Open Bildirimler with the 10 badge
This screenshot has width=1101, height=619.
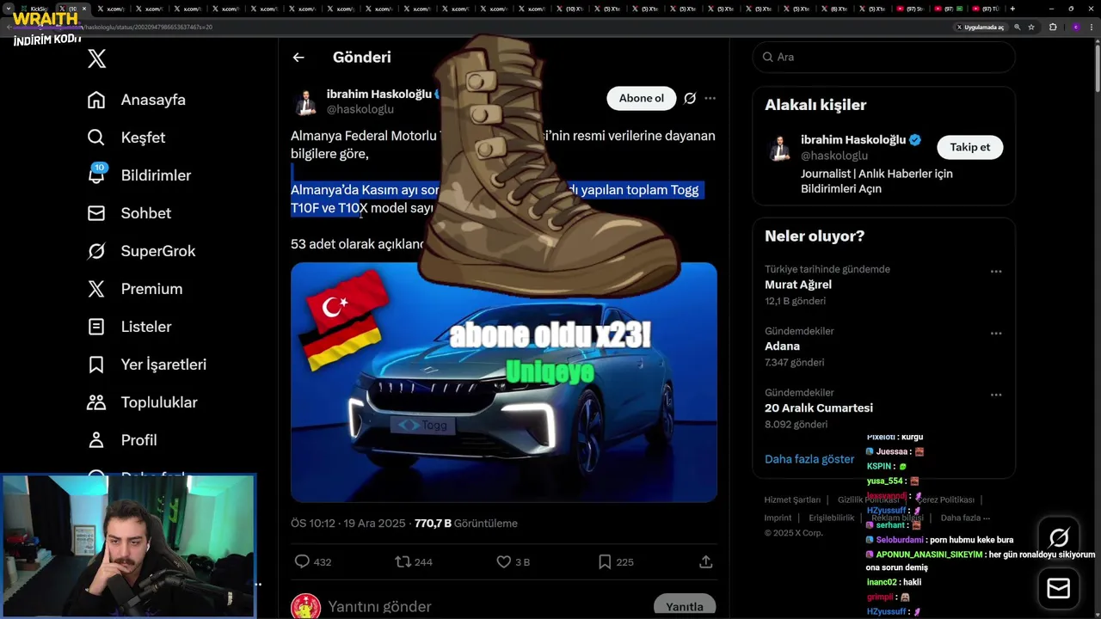click(139, 175)
